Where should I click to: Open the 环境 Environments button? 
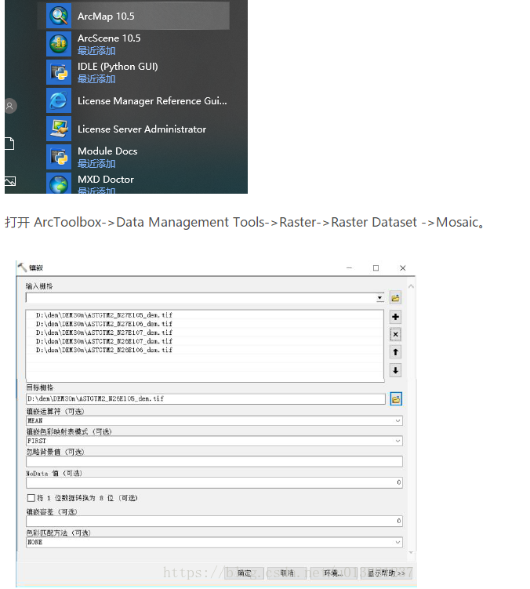pos(332,573)
